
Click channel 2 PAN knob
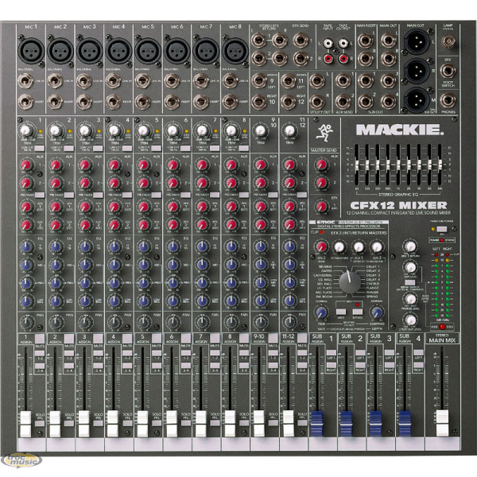tap(56, 321)
